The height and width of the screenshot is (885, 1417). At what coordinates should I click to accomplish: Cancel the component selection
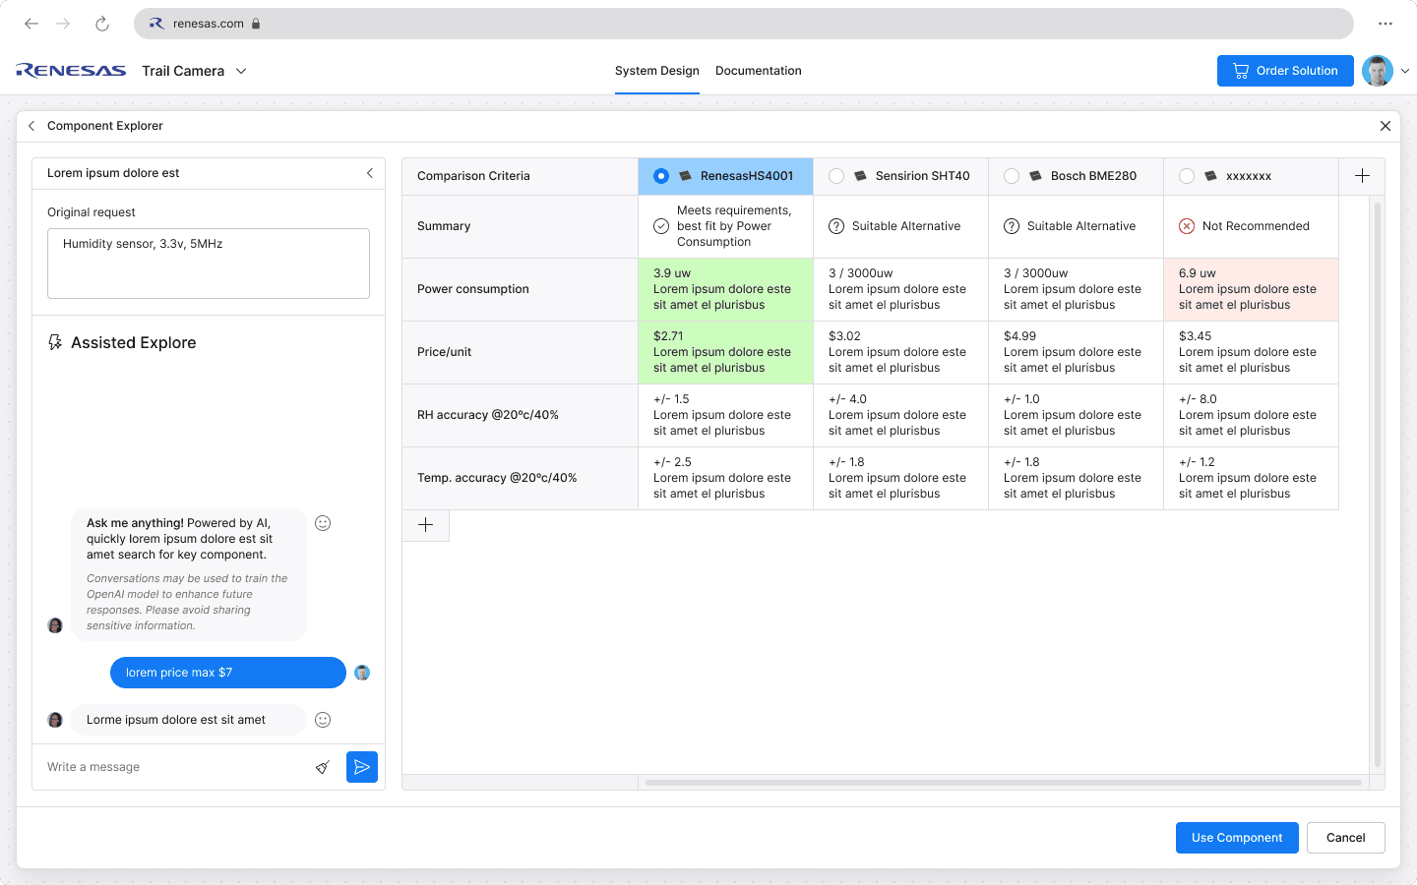pos(1346,838)
